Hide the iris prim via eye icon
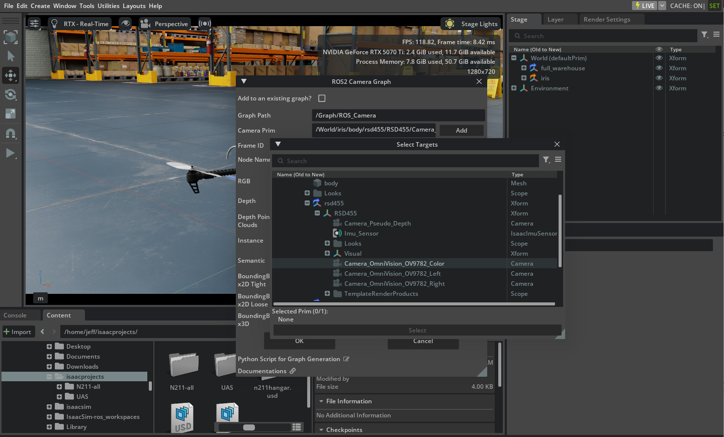The image size is (724, 437). 659,78
